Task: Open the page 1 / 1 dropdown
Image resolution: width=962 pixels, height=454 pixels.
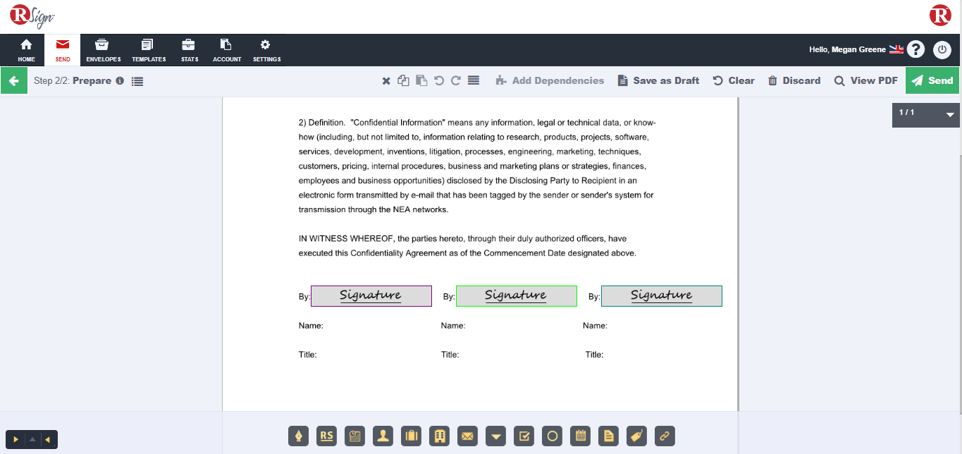Action: (925, 114)
